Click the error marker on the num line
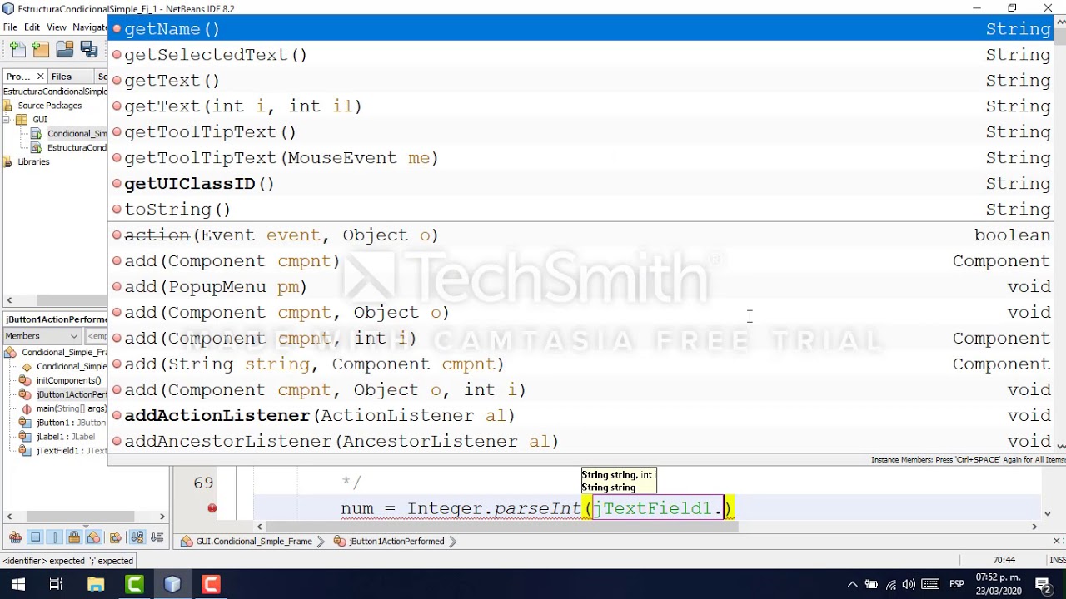The height and width of the screenshot is (599, 1066). tap(212, 508)
